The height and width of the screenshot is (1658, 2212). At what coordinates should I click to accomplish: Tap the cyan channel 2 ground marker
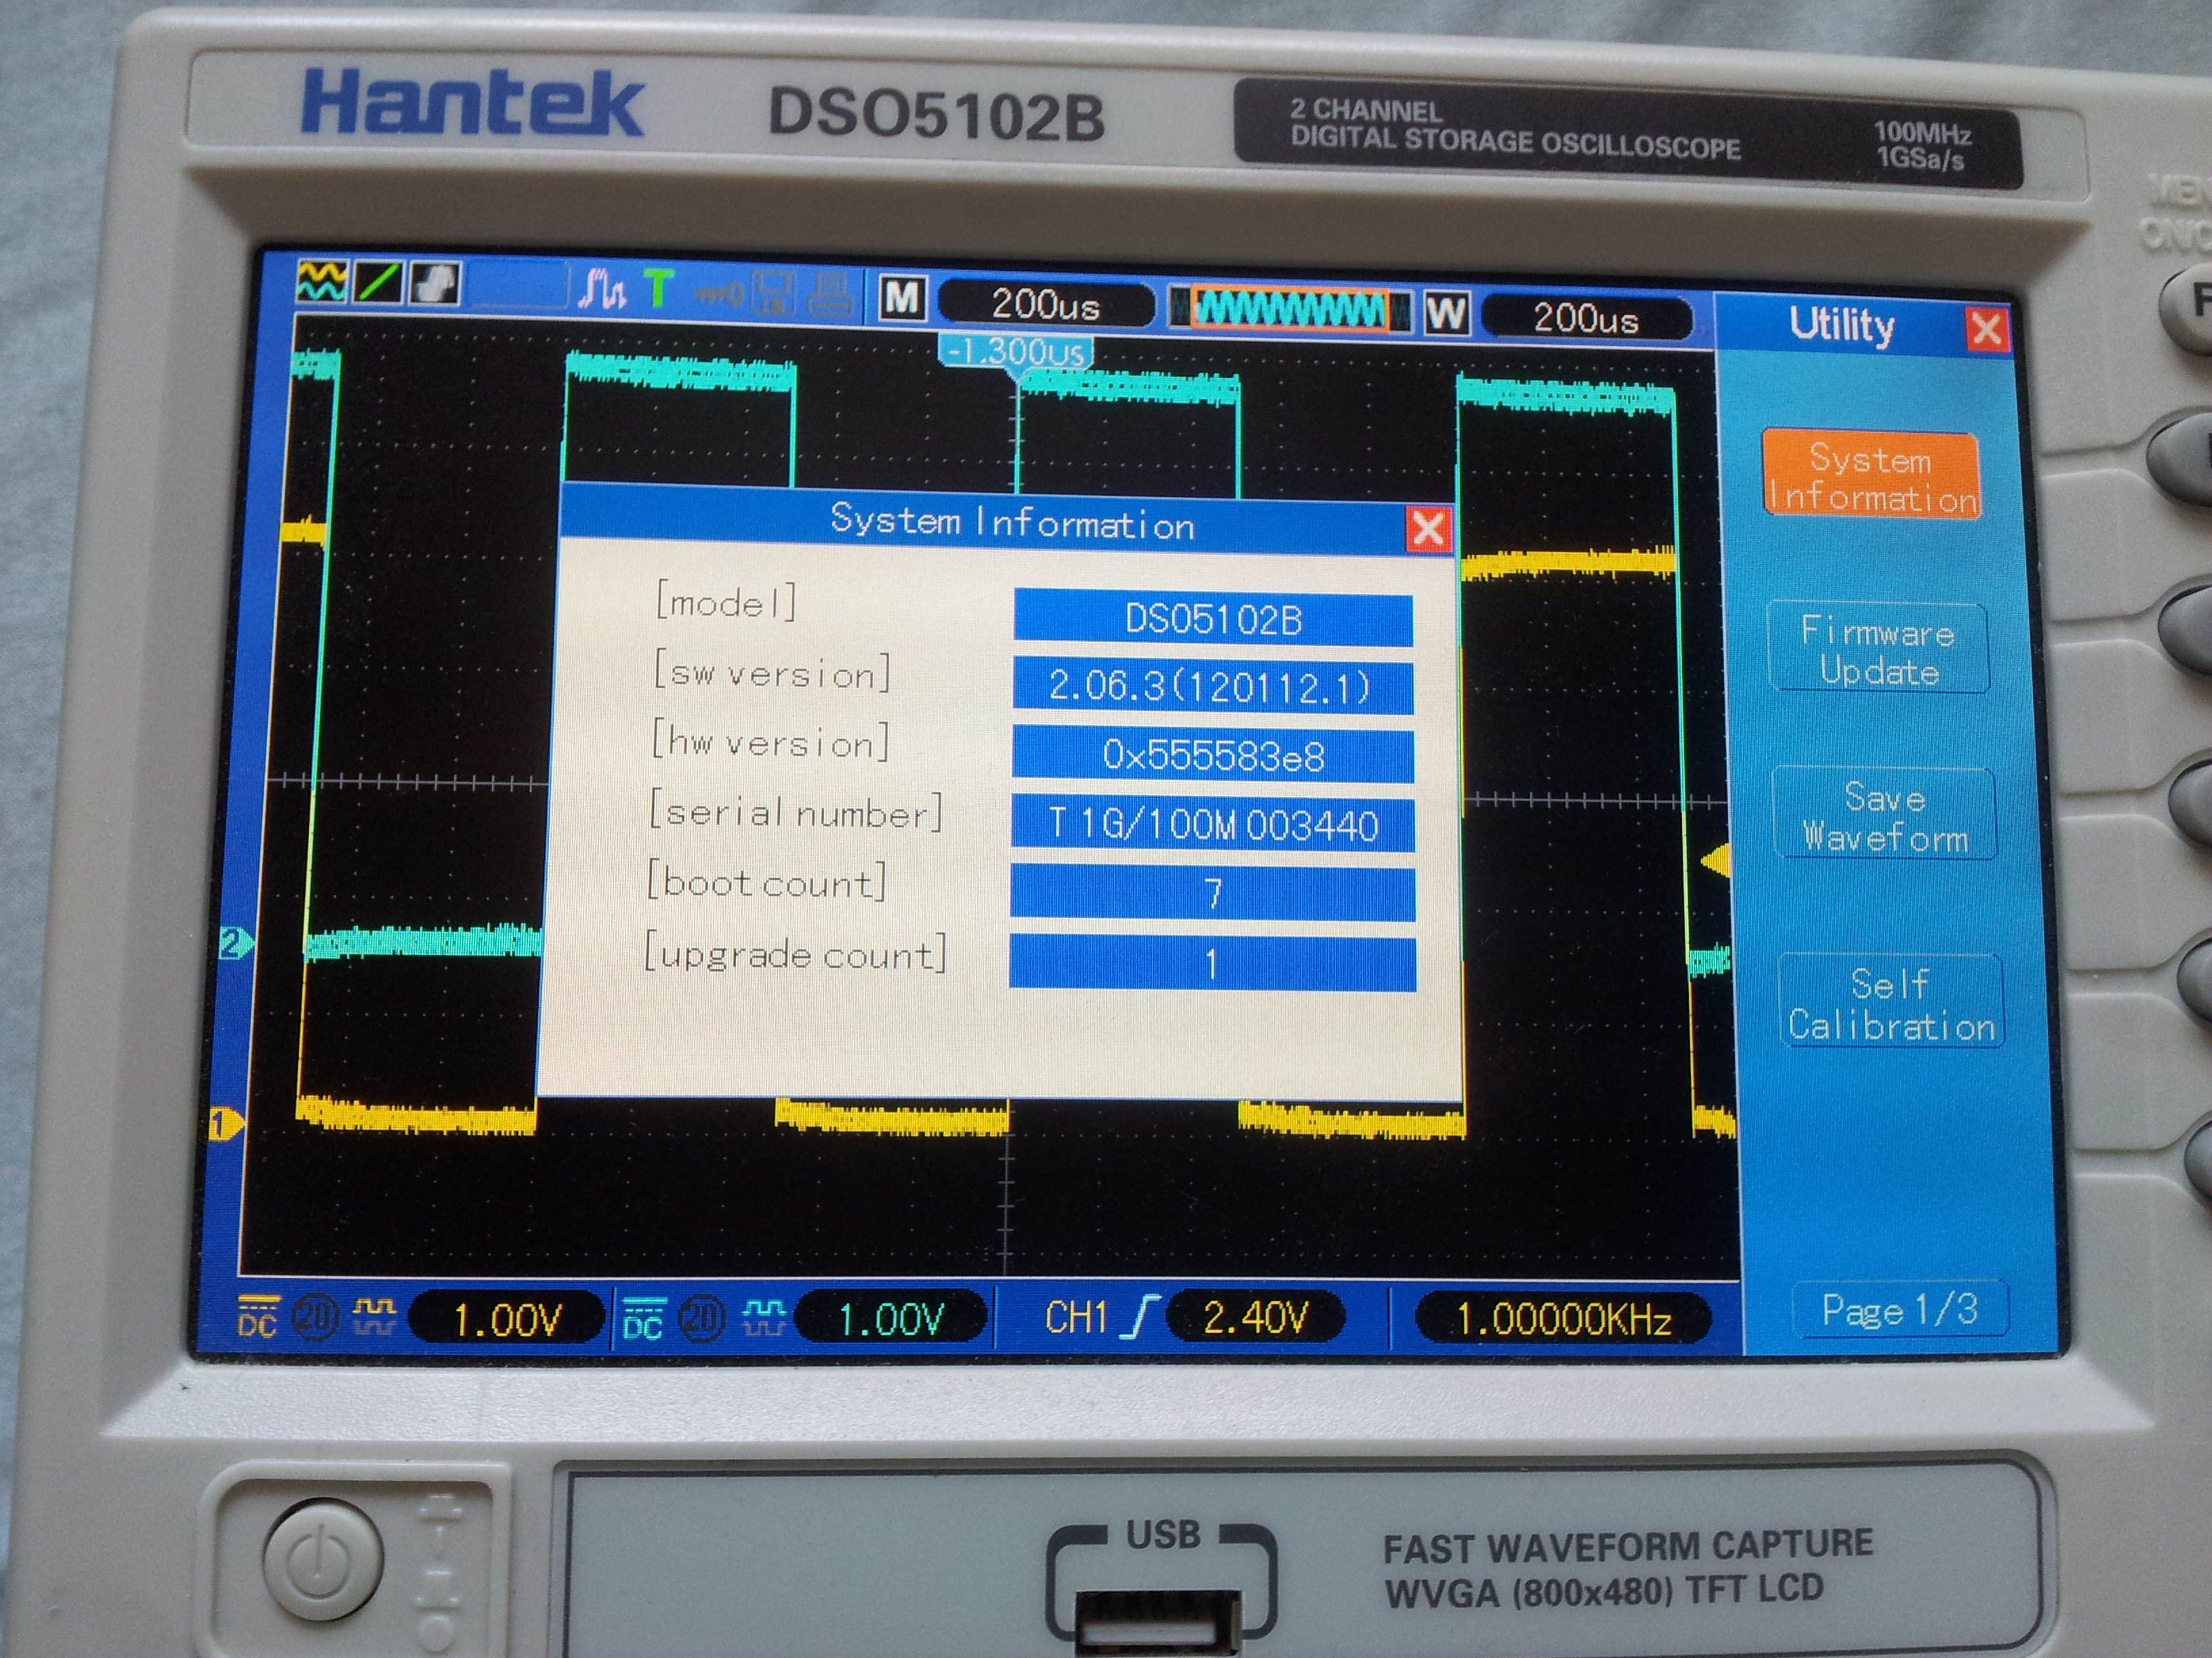pos(236,942)
